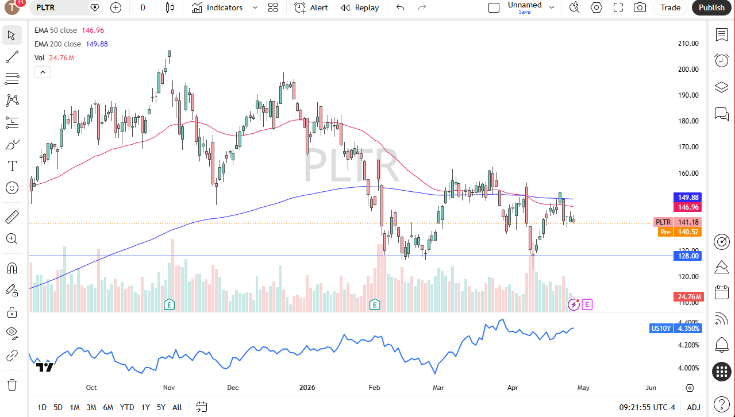
Task: Open the emoji icons tool
Action: point(12,188)
